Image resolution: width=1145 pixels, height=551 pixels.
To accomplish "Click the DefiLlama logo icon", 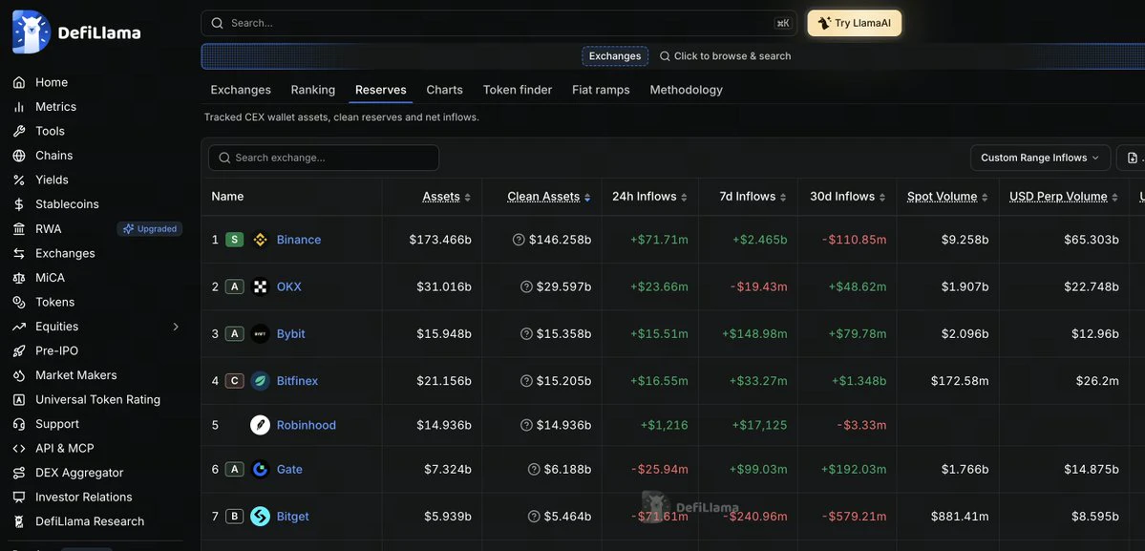I will point(32,32).
